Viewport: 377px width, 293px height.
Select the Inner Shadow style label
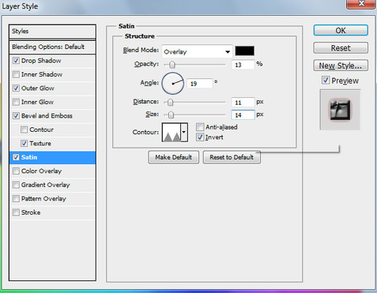pos(41,75)
